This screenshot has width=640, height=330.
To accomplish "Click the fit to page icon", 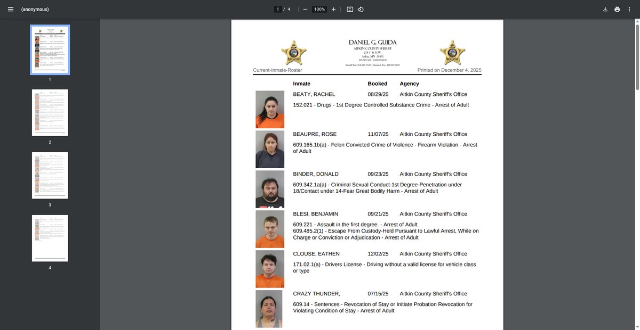I will point(350,10).
